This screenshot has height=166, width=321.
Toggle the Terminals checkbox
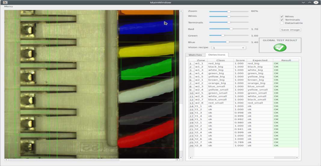tap(282, 20)
